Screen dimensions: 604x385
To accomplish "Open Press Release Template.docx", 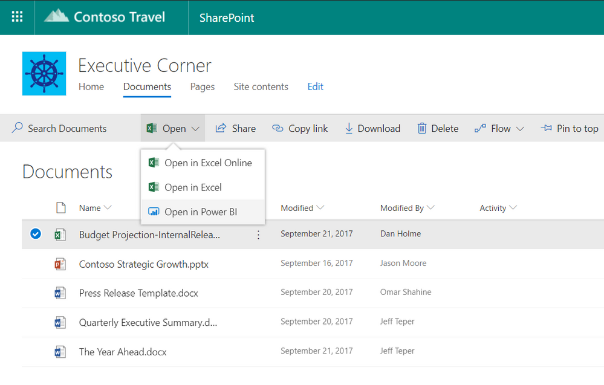I will point(138,293).
